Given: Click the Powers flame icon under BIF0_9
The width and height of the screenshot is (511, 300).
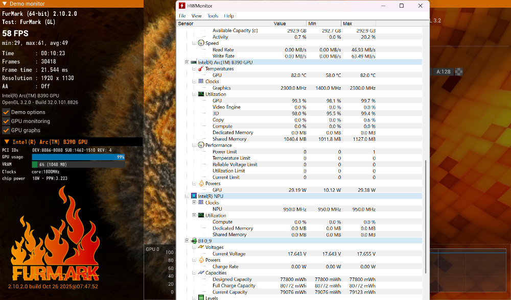Looking at the screenshot, I should click(x=201, y=260).
